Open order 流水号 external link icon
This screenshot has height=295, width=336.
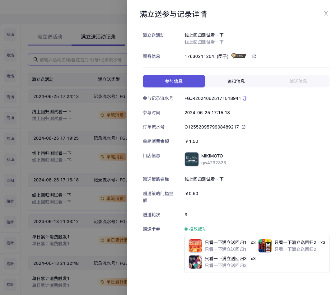point(244,127)
